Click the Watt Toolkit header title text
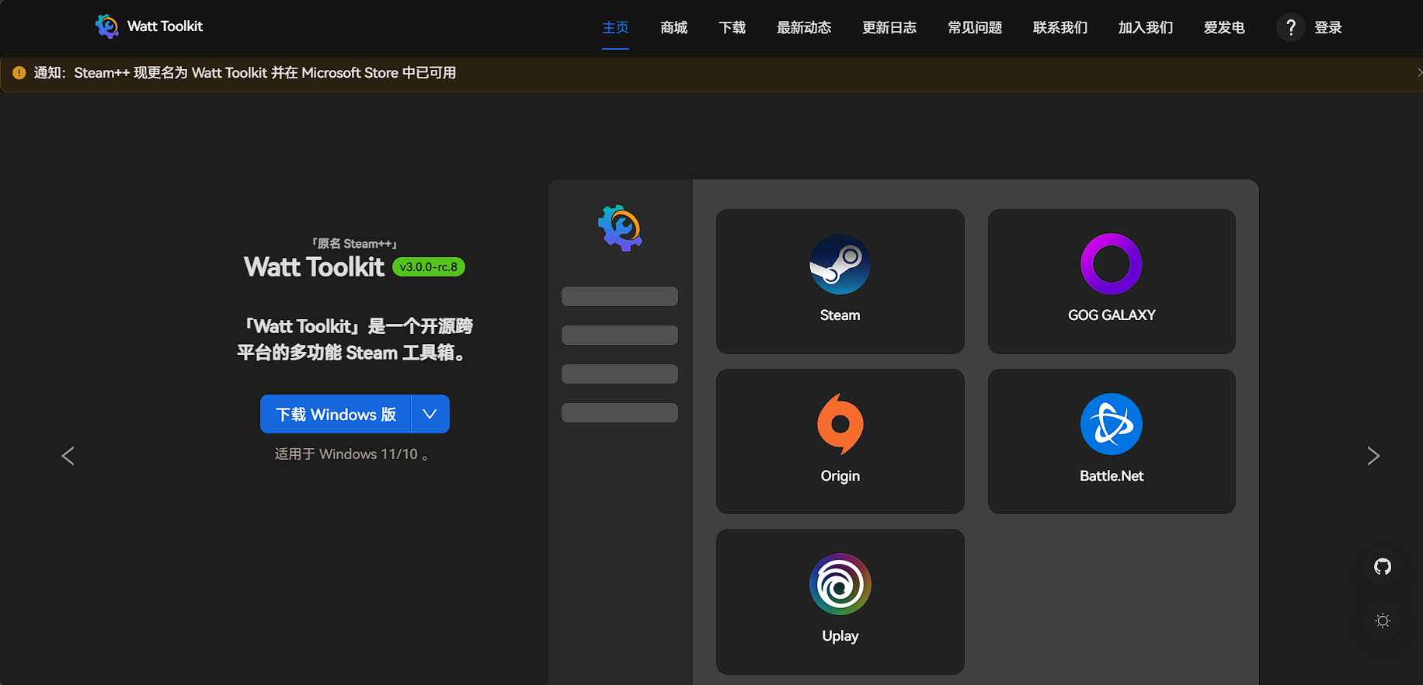This screenshot has width=1423, height=685. [x=165, y=26]
